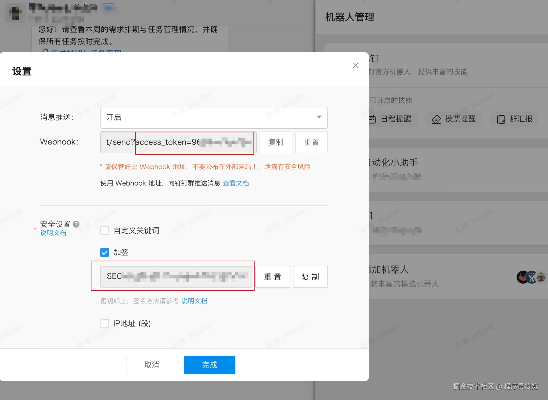Click the 日程提醒 skill icon
Screen dimensions: 548x400
click(373, 119)
